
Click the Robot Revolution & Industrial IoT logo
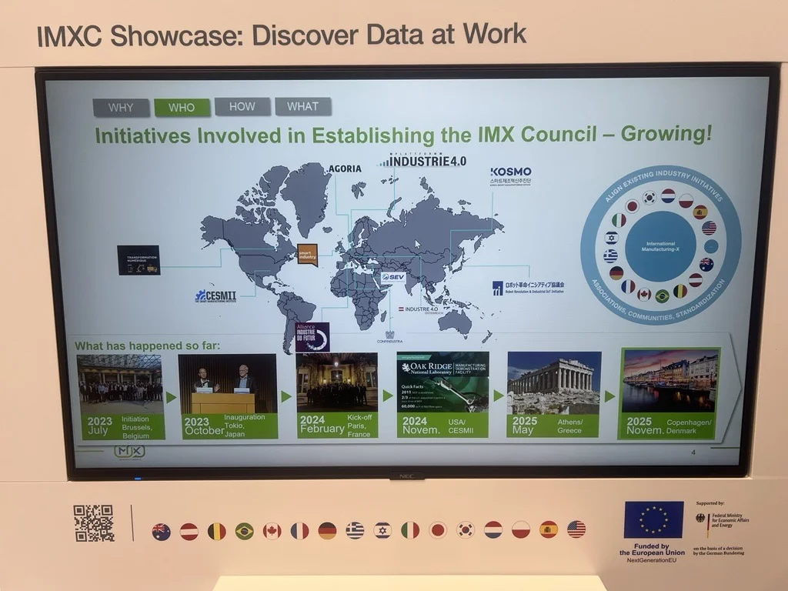tap(528, 288)
